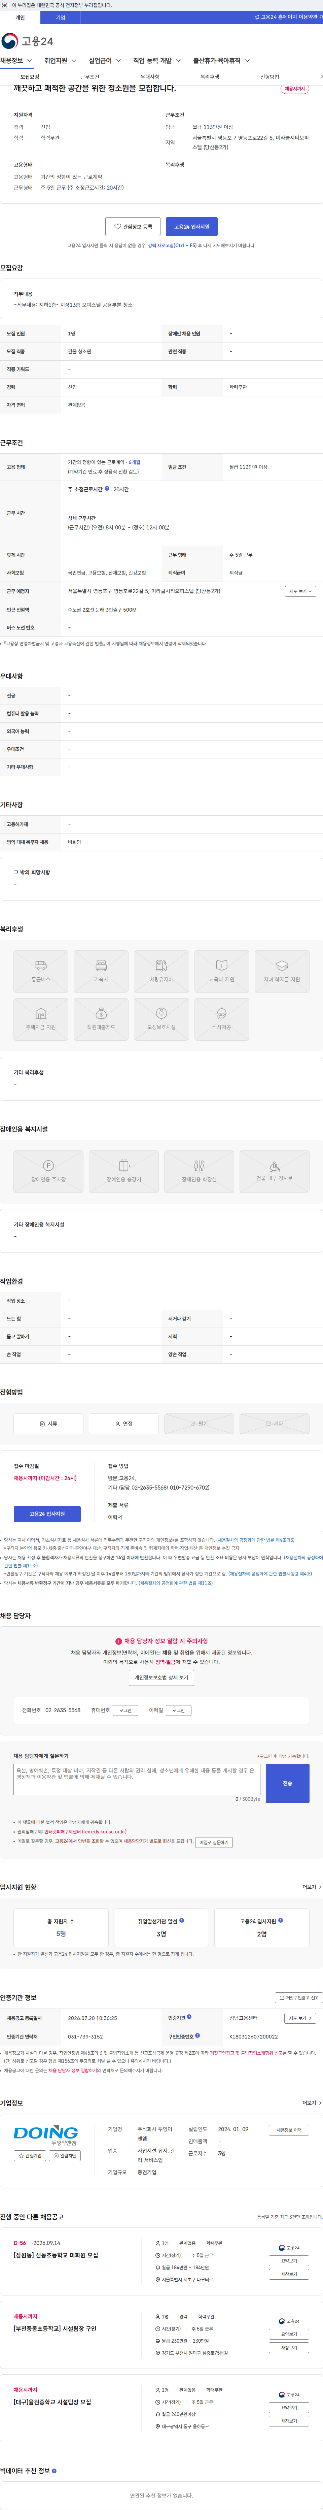
Task: Click the 장애인용 승강기 icon
Action: tap(123, 1171)
